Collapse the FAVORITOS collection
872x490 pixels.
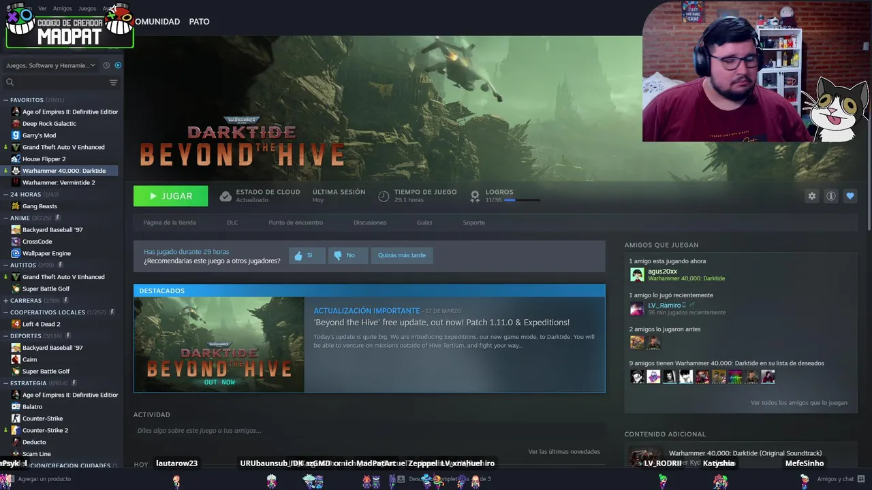pos(6,100)
